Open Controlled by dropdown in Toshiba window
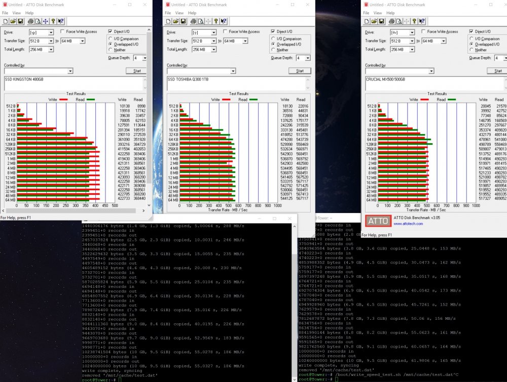The width and height of the screenshot is (507, 382). pyautogui.click(x=233, y=71)
